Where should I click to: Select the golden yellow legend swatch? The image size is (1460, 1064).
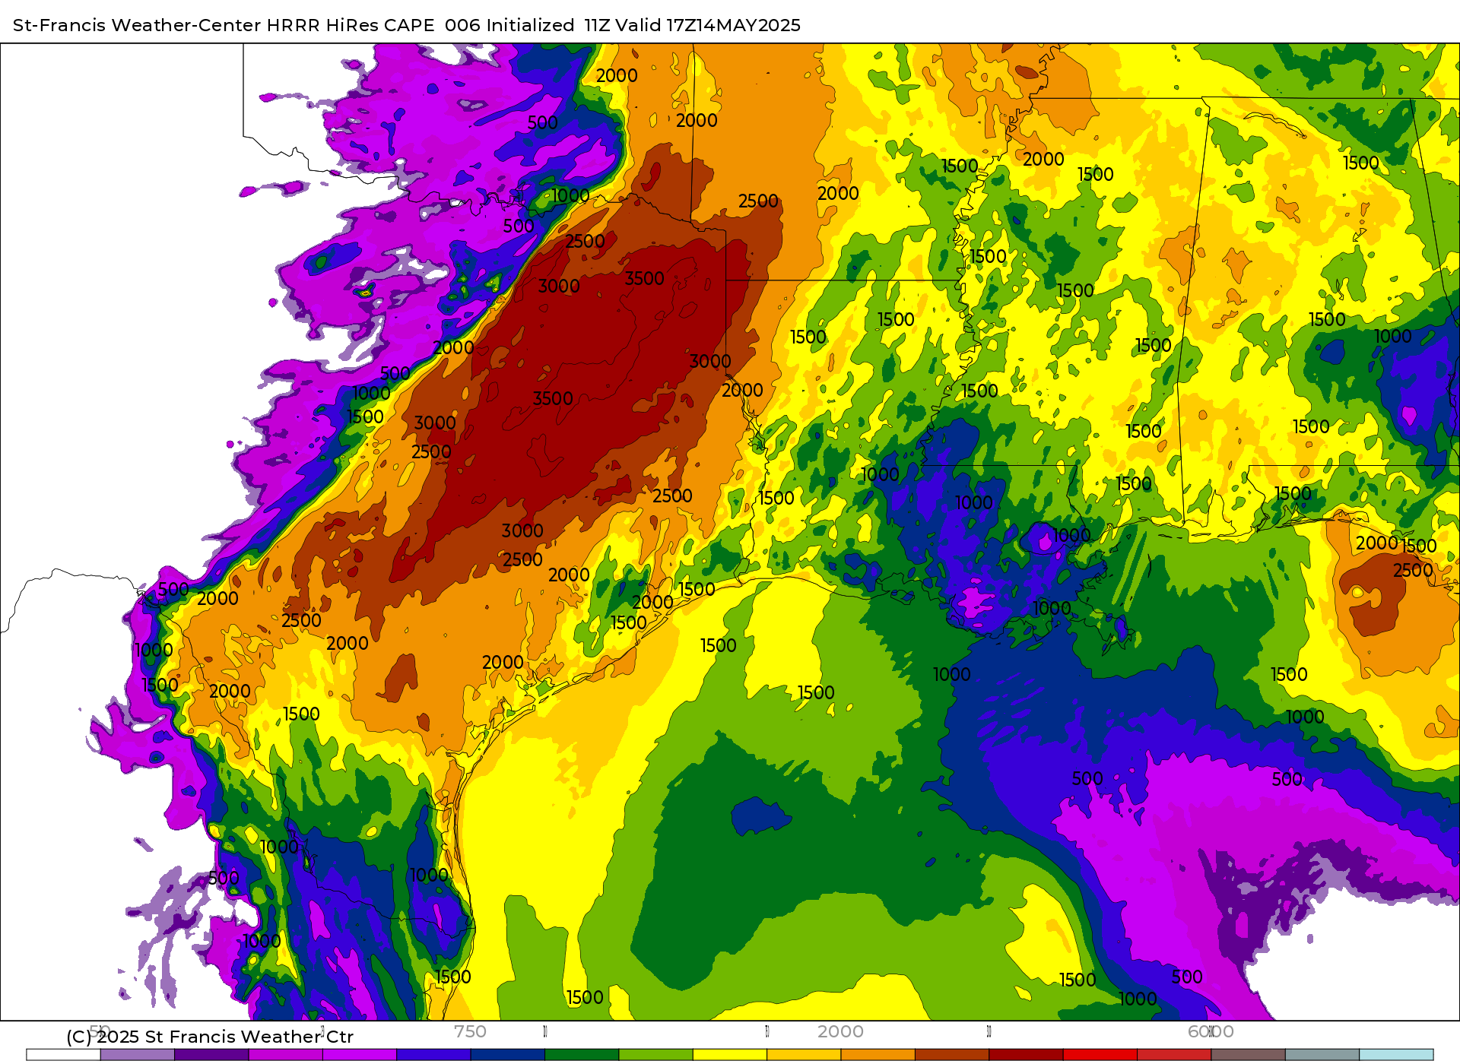804,1055
